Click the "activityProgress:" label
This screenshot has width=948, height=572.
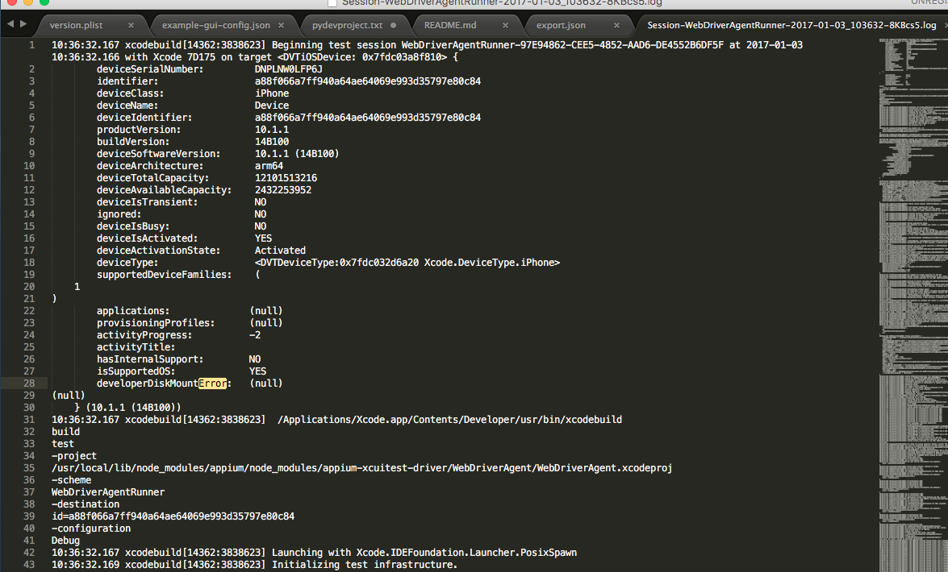pos(144,335)
